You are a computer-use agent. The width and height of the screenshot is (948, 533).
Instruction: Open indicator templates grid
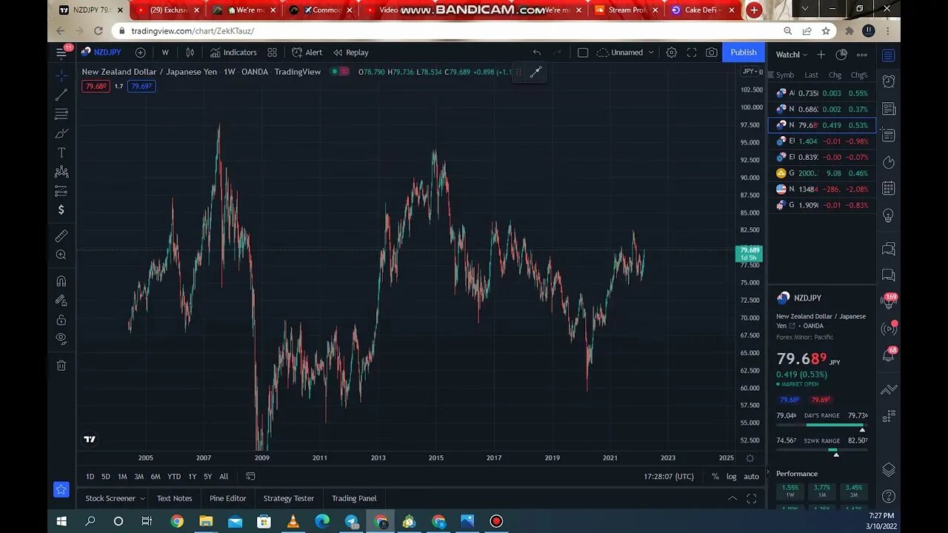272,53
